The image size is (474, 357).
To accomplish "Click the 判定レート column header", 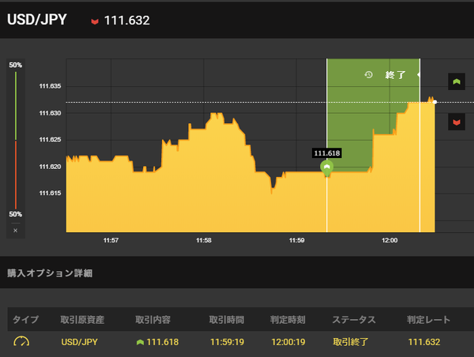I will click(x=429, y=320).
